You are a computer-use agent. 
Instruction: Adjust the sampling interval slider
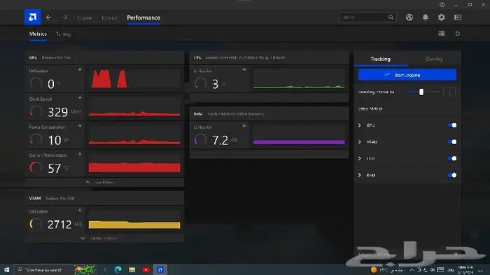(421, 92)
